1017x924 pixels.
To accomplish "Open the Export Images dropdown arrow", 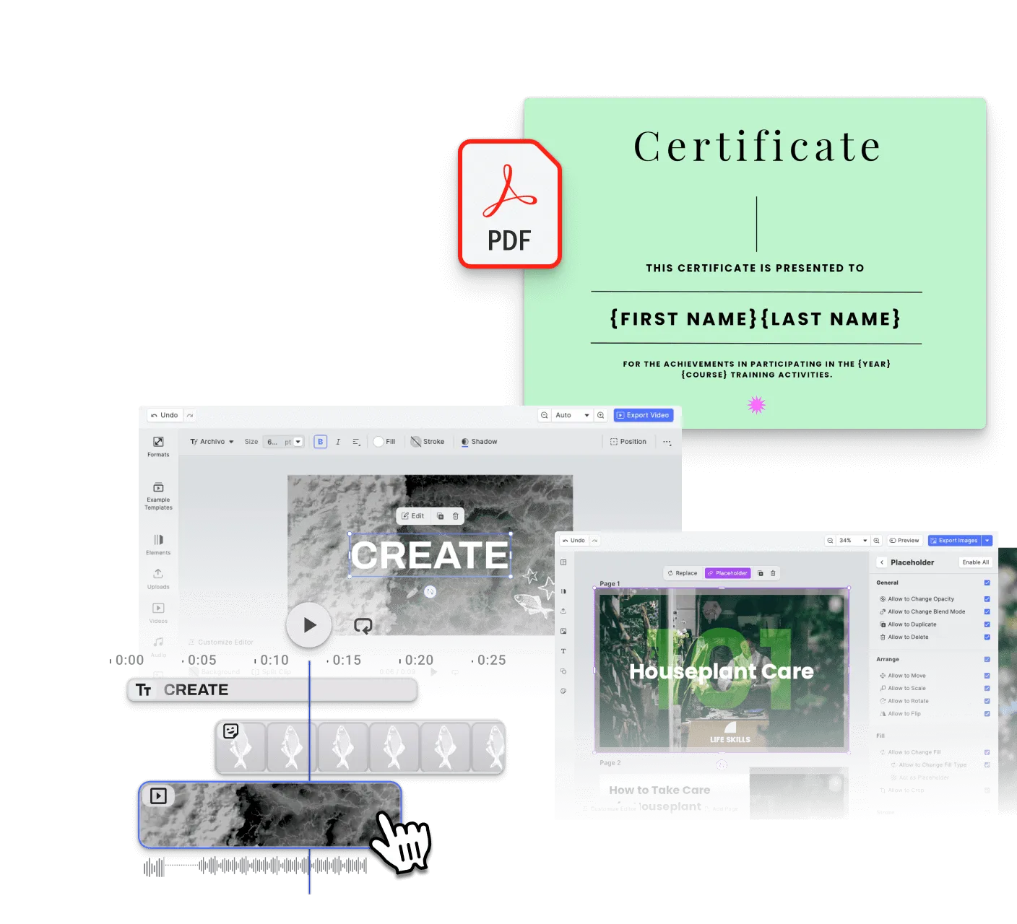I will [x=987, y=541].
